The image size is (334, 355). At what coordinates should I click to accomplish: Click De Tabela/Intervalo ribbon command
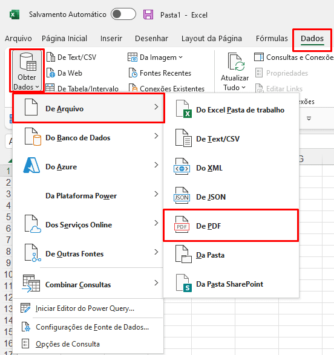(82, 88)
